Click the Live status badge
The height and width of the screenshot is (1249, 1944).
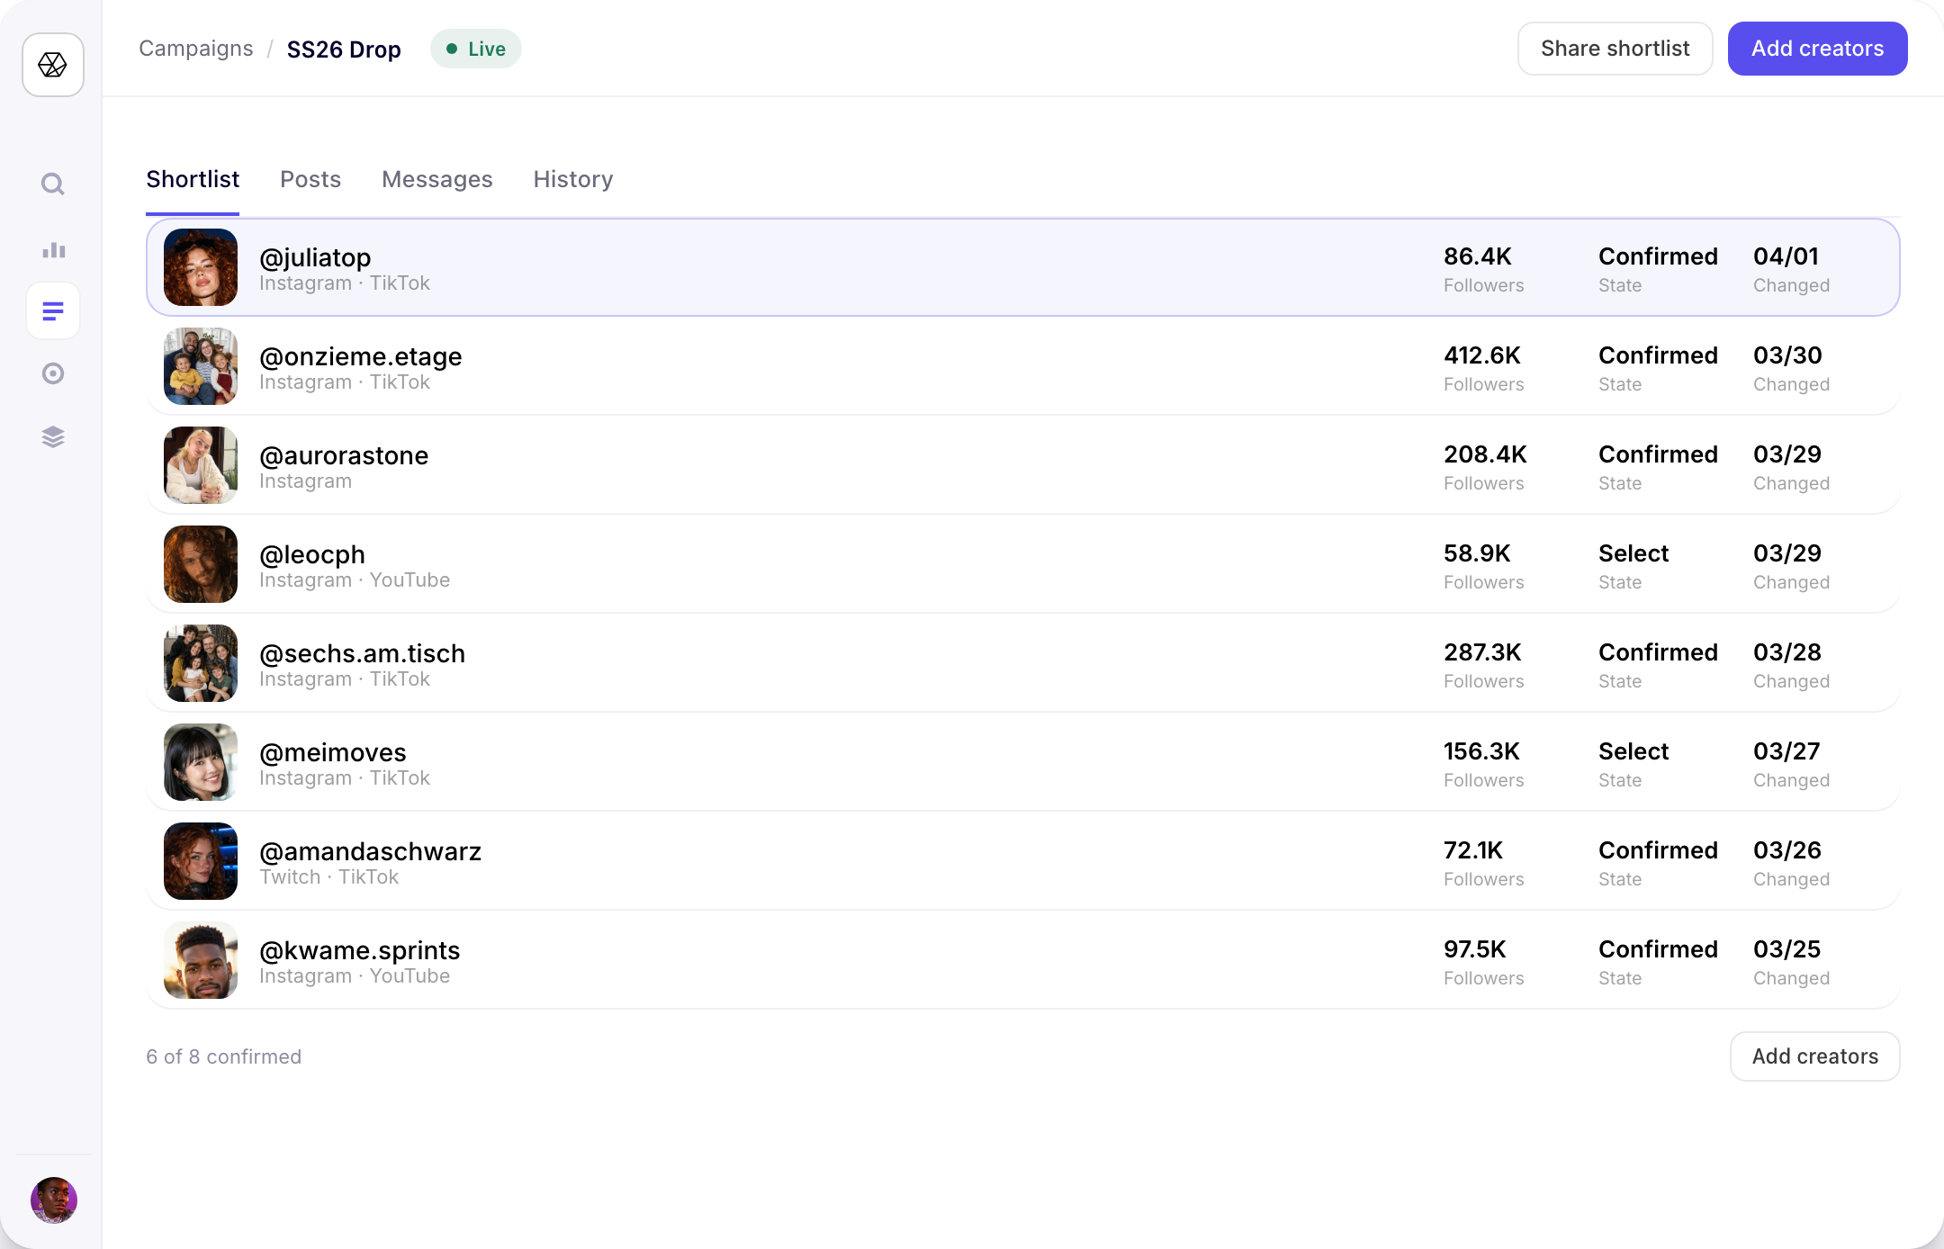(x=475, y=49)
